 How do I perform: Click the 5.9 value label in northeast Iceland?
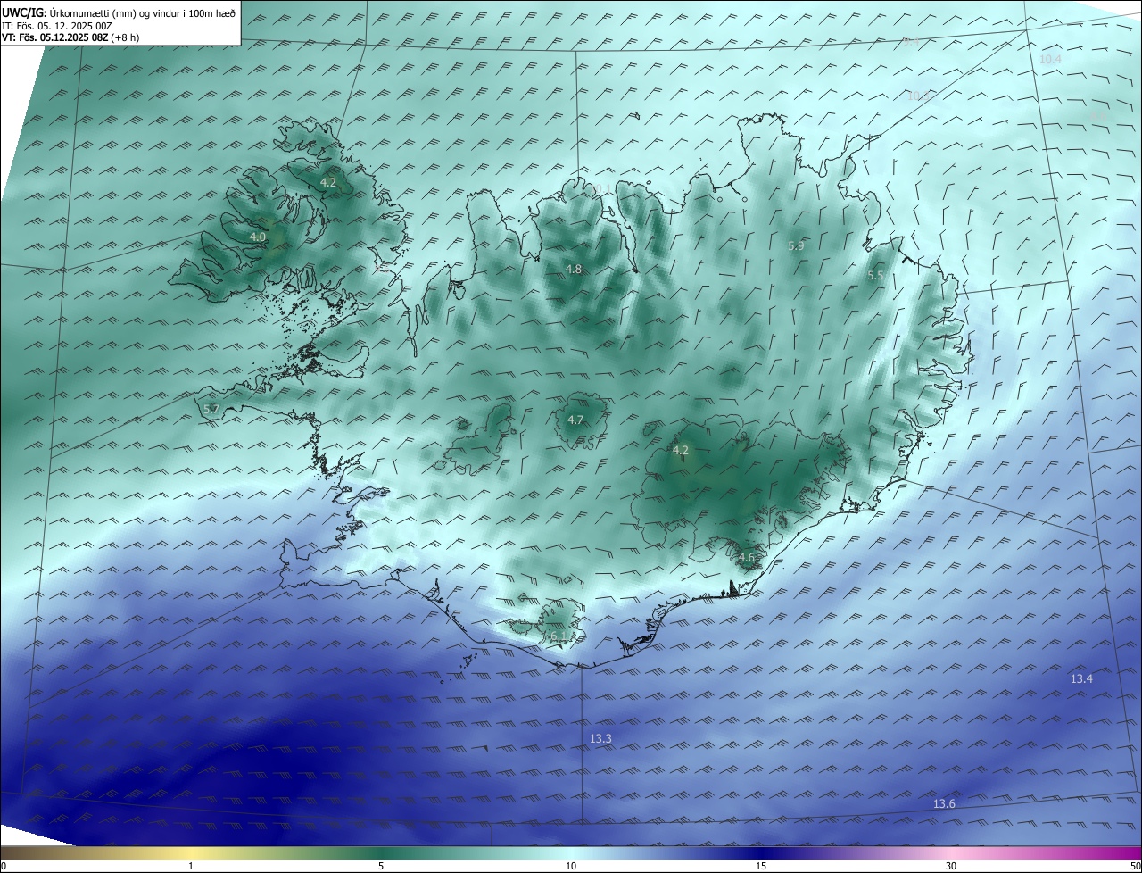796,245
